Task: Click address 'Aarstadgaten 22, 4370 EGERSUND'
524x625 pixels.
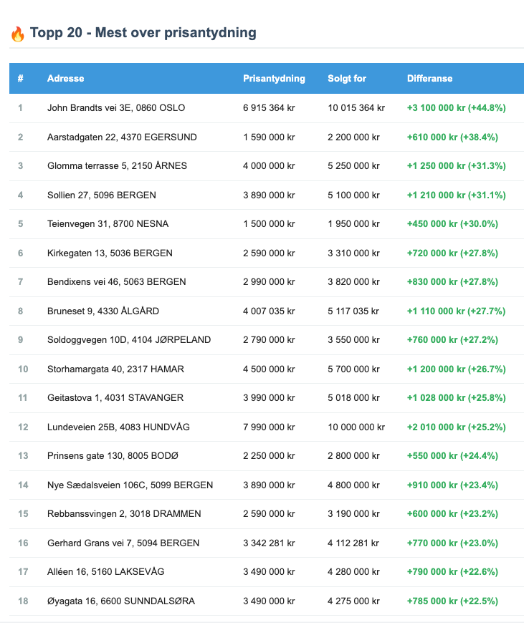Action: coord(122,137)
